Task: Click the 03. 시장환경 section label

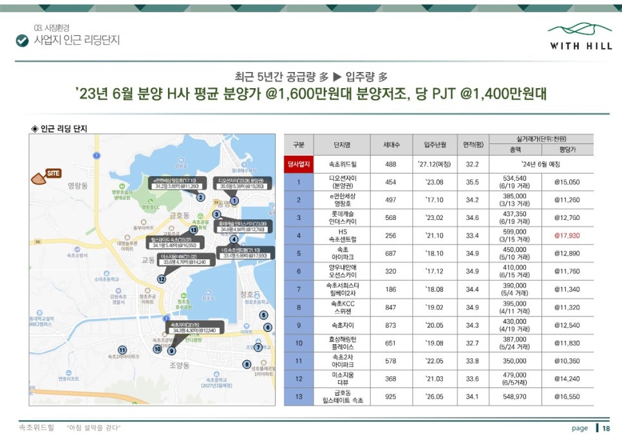Action: 52,28
